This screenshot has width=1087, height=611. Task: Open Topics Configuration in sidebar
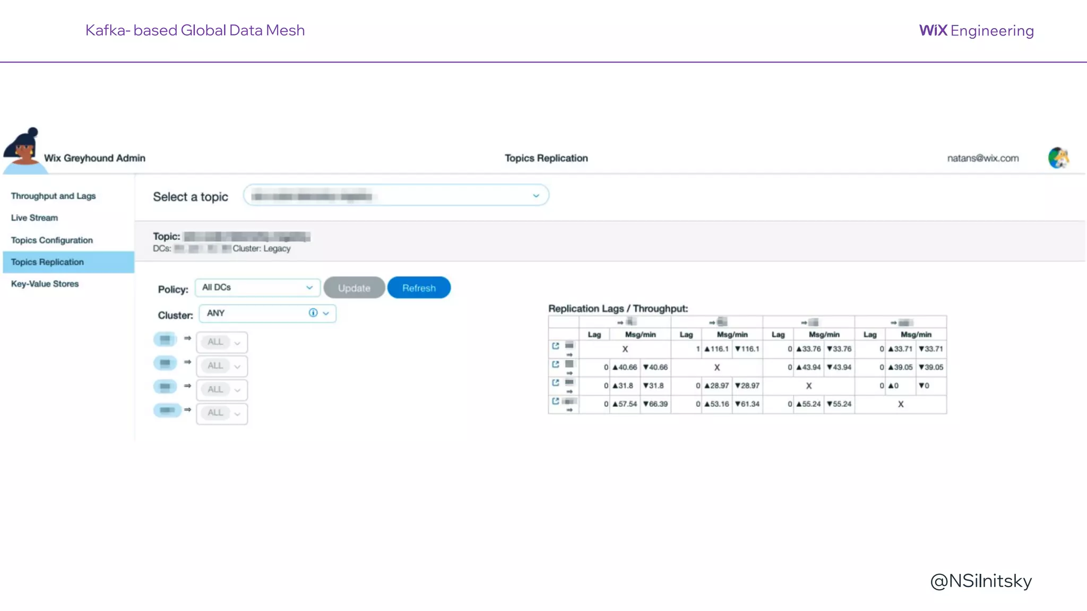click(52, 240)
